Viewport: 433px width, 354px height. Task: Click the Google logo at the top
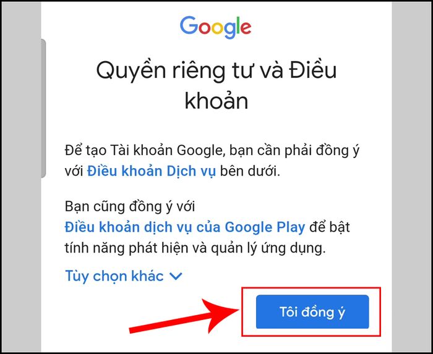coord(216,27)
